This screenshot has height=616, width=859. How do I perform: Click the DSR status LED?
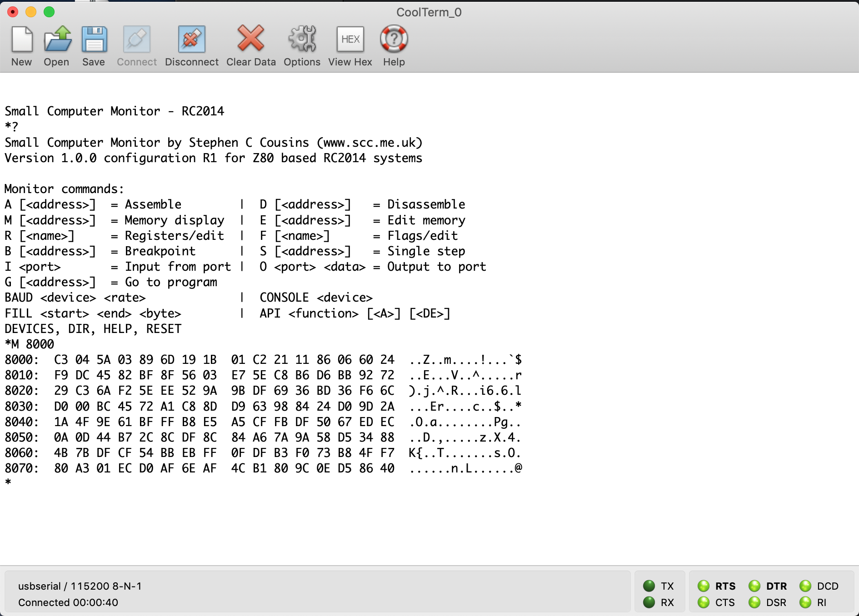(754, 602)
